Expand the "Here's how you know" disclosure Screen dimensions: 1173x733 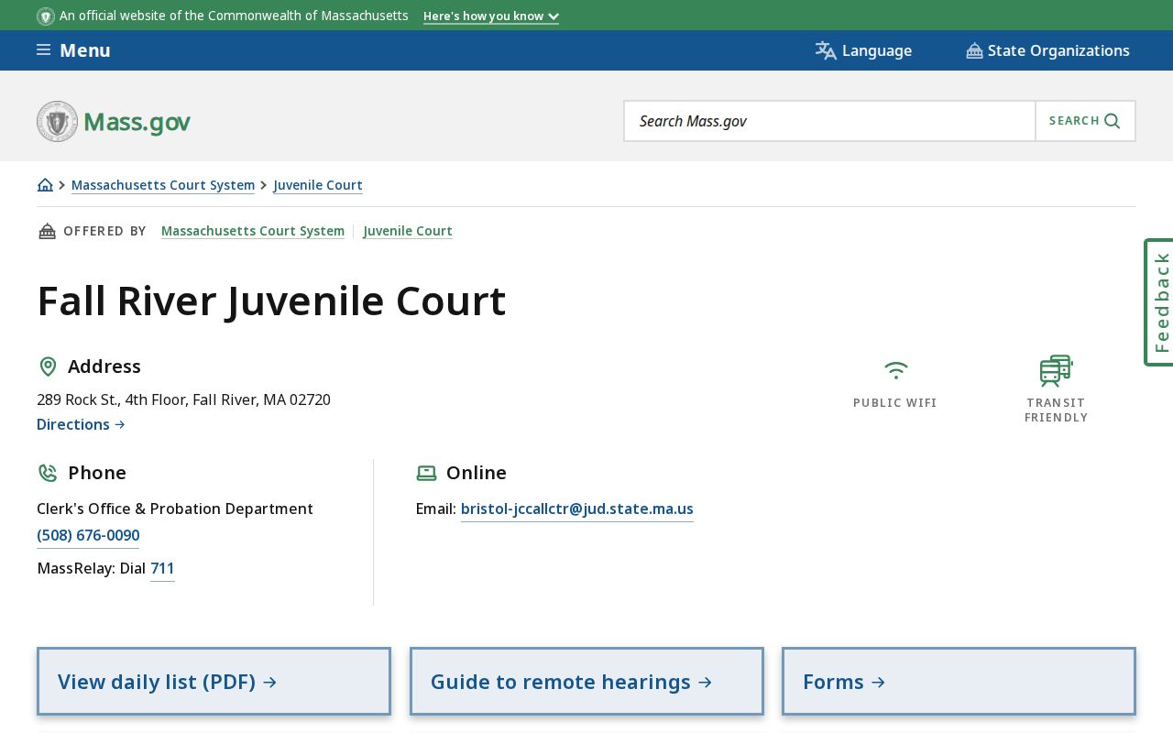point(491,16)
